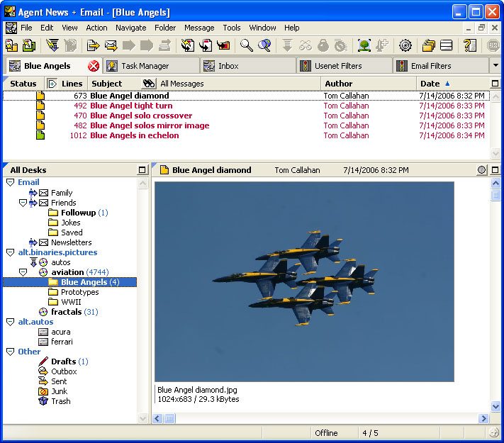
Task: Open the Navigate menu
Action: pyautogui.click(x=130, y=28)
